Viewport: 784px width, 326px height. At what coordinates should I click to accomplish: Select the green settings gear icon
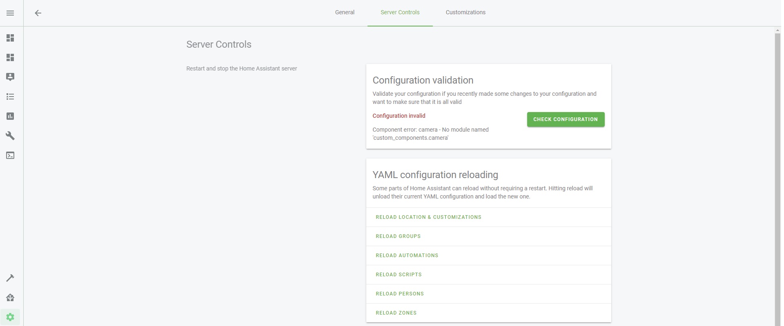coord(10,317)
